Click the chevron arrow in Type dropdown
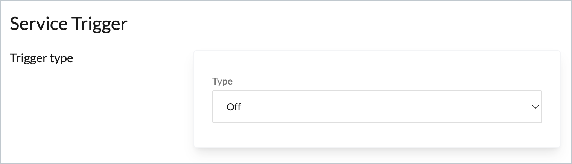This screenshot has width=572, height=164. [535, 107]
